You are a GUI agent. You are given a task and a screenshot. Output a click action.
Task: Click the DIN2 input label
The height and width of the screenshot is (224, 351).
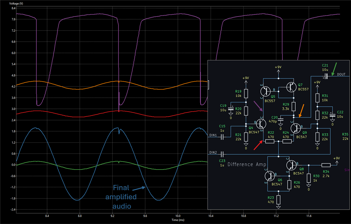click(213, 152)
